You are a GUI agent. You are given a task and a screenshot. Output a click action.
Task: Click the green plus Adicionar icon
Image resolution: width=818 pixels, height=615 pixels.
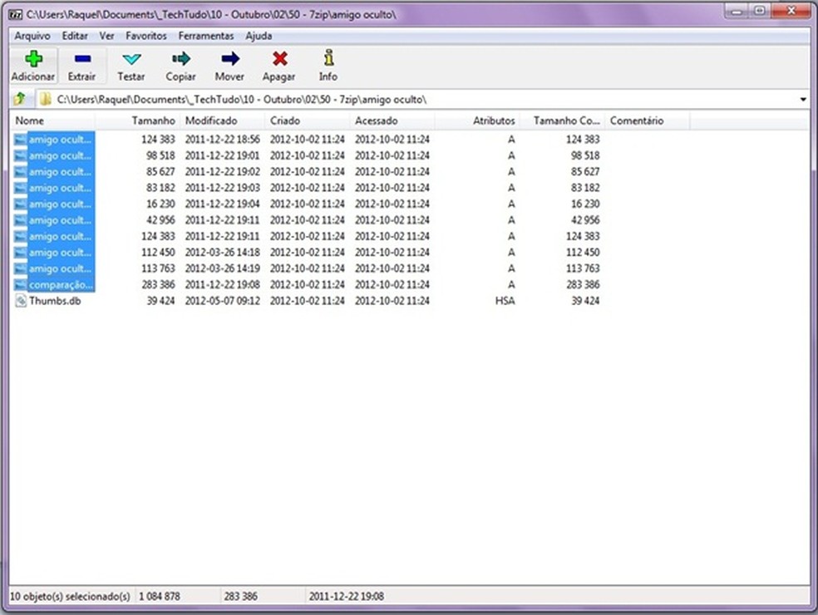(33, 60)
